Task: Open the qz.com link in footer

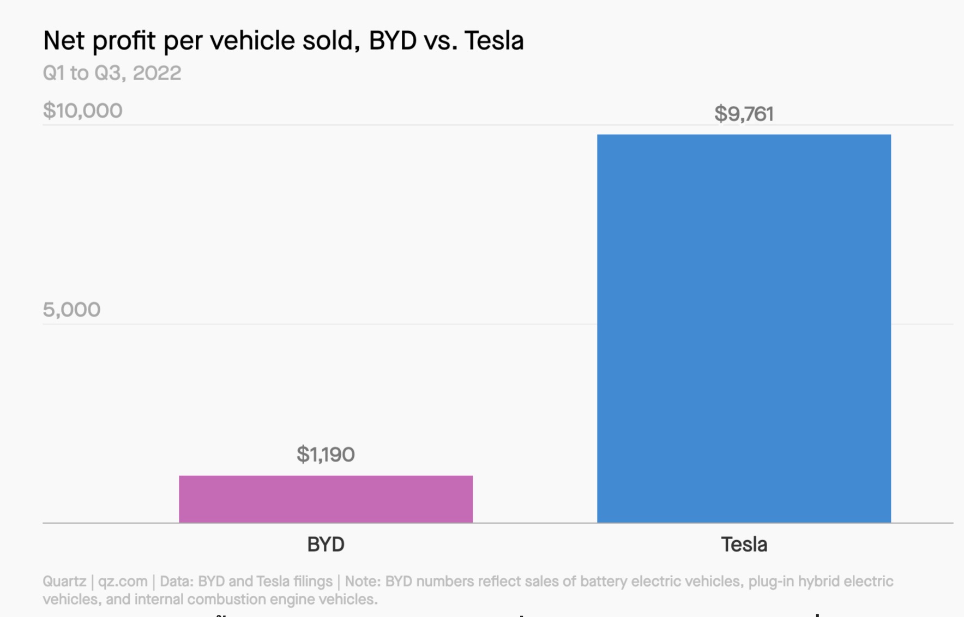Action: [x=123, y=582]
